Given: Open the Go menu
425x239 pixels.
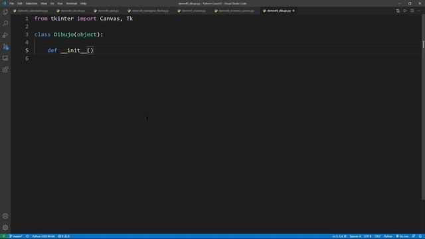Looking at the screenshot, I should [x=52, y=3].
